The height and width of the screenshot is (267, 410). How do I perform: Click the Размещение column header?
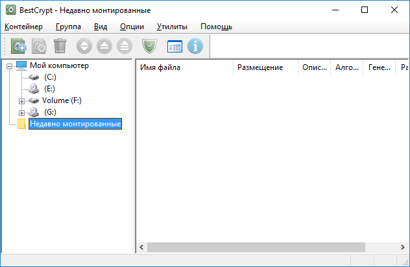tap(265, 67)
